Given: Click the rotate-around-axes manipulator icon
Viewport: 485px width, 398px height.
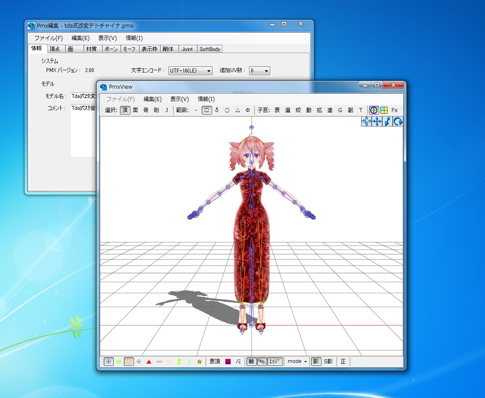Looking at the screenshot, I should click(366, 121).
